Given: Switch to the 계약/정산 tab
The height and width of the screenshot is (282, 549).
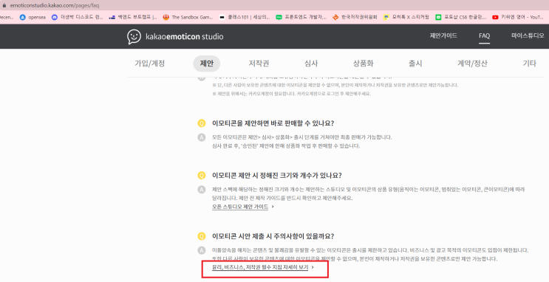Looking at the screenshot, I should [x=472, y=63].
